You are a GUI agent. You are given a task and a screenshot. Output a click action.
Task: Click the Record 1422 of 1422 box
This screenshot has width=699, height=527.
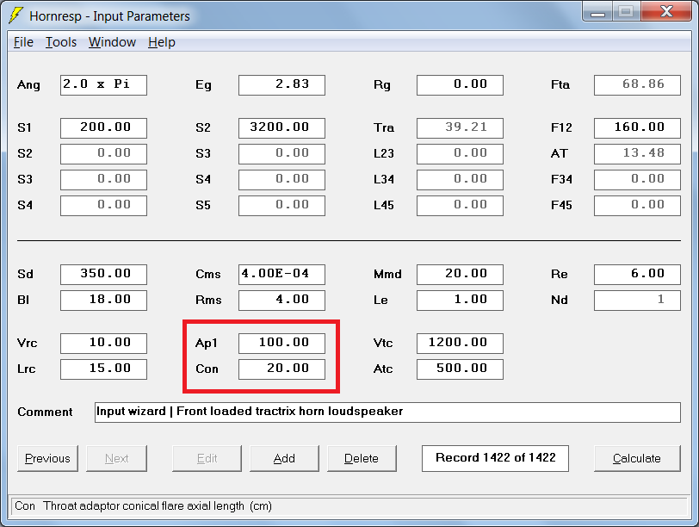495,458
